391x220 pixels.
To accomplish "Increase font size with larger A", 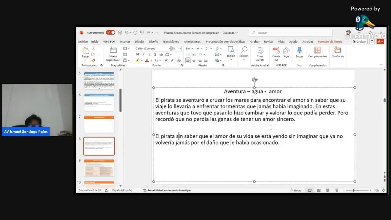I will pyautogui.click(x=166, y=61).
